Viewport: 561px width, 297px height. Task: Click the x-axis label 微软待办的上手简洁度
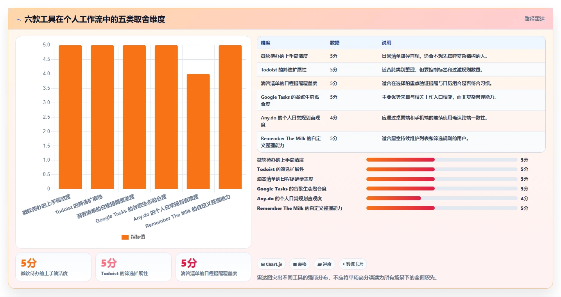[46, 205]
